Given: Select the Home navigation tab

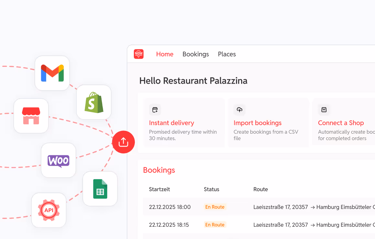Looking at the screenshot, I should pos(165,54).
